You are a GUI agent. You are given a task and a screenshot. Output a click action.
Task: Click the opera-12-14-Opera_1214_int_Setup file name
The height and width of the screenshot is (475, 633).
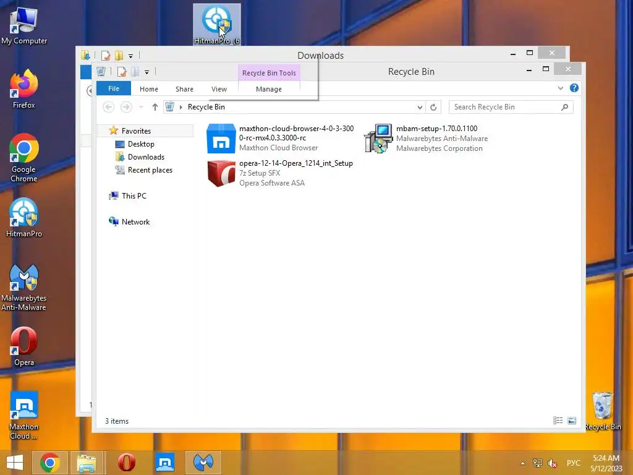click(296, 163)
